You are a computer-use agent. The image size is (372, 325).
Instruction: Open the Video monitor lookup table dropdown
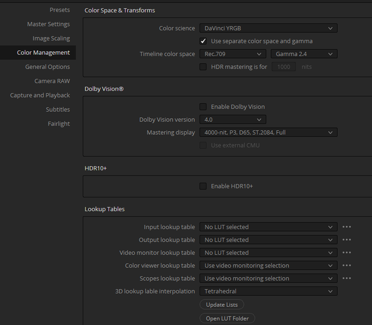tap(268, 253)
